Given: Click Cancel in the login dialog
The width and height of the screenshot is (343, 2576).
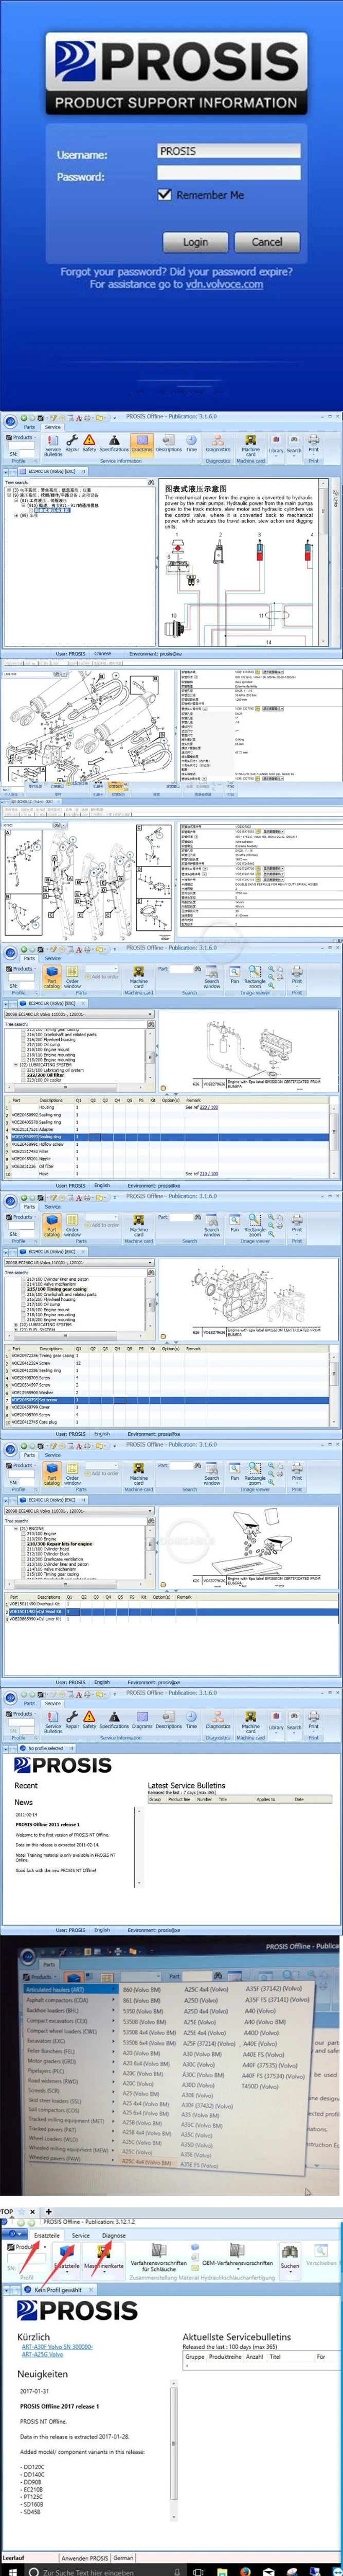Looking at the screenshot, I should point(266,241).
